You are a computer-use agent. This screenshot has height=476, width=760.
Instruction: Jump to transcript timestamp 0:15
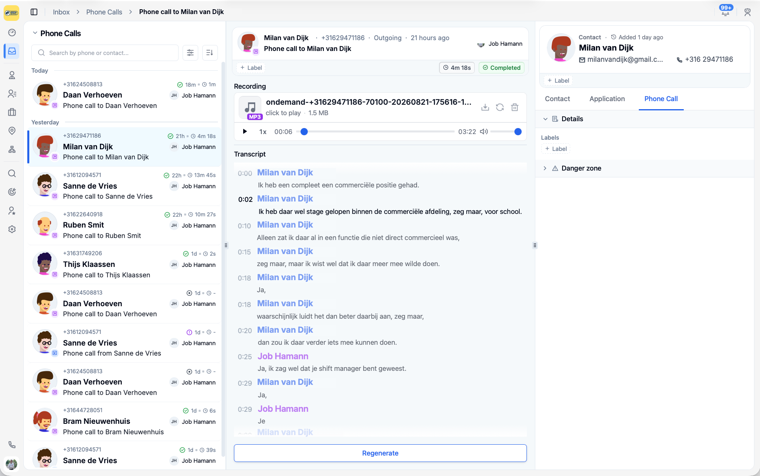(x=244, y=252)
